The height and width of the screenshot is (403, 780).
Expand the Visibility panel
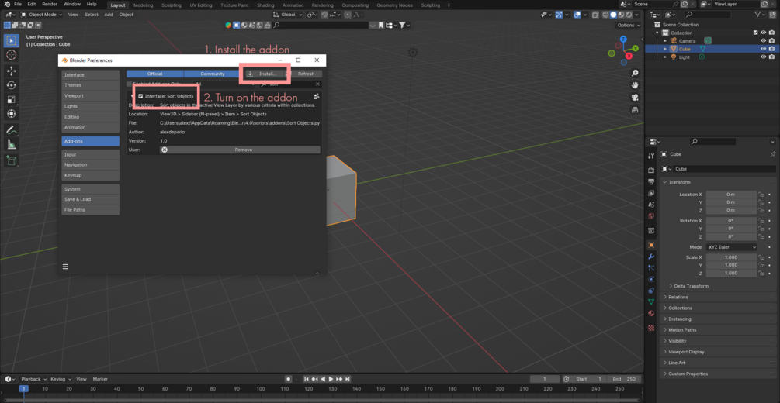[x=719, y=341]
